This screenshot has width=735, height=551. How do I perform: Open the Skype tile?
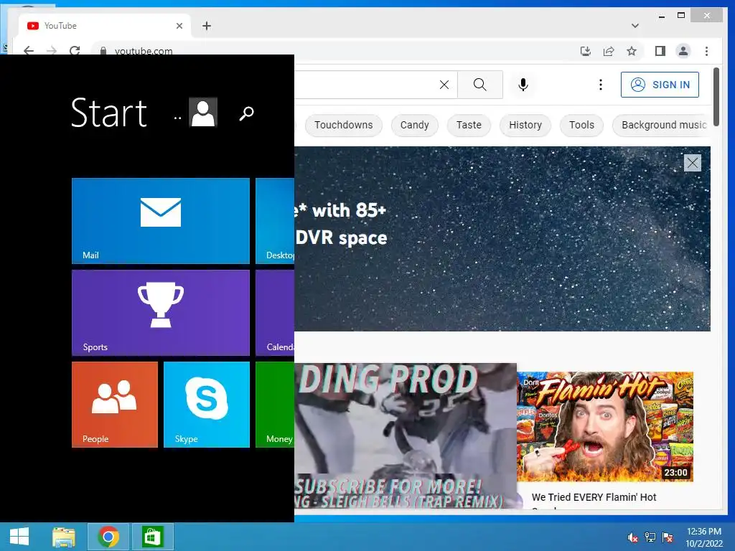(x=206, y=405)
